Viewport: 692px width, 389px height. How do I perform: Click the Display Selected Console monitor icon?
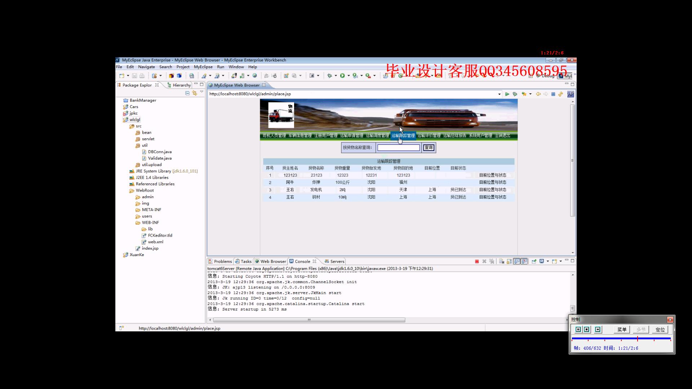542,261
